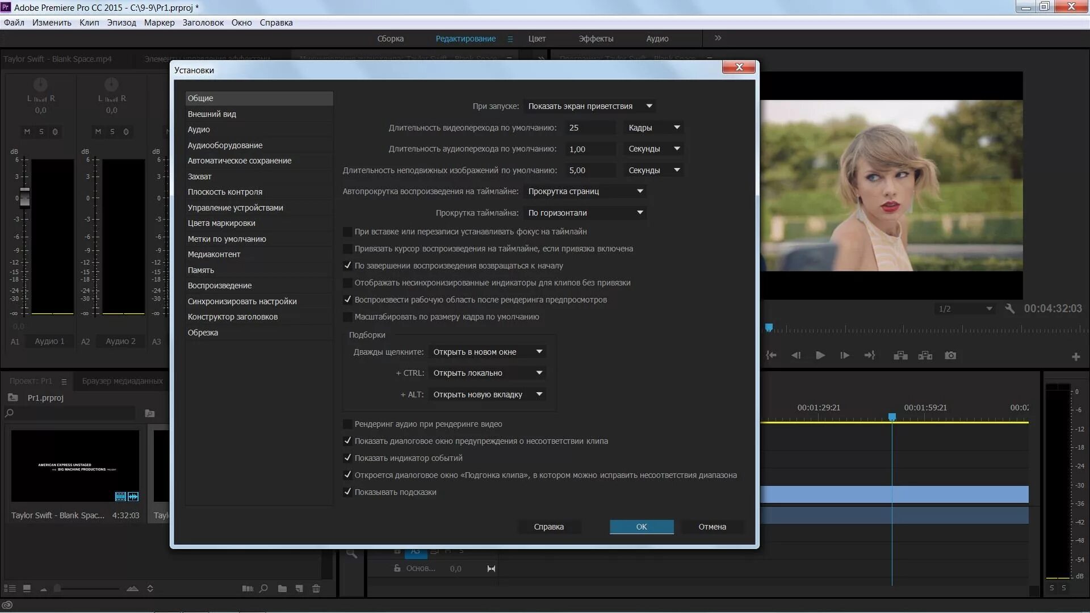Click the Export Frame camera icon

pos(950,355)
